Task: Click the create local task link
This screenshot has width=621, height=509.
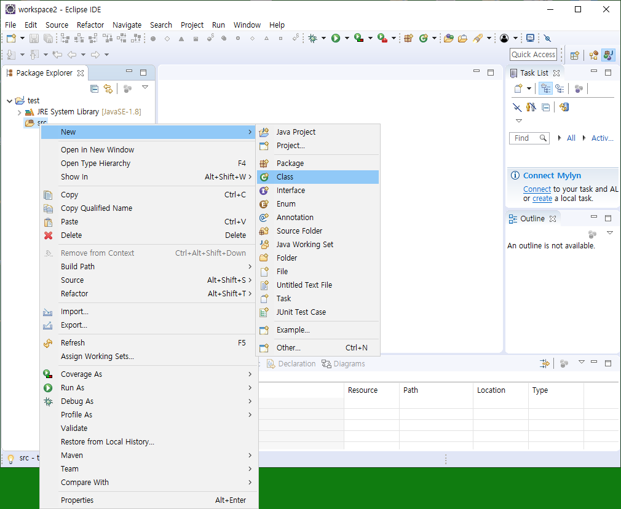Action: (542, 199)
